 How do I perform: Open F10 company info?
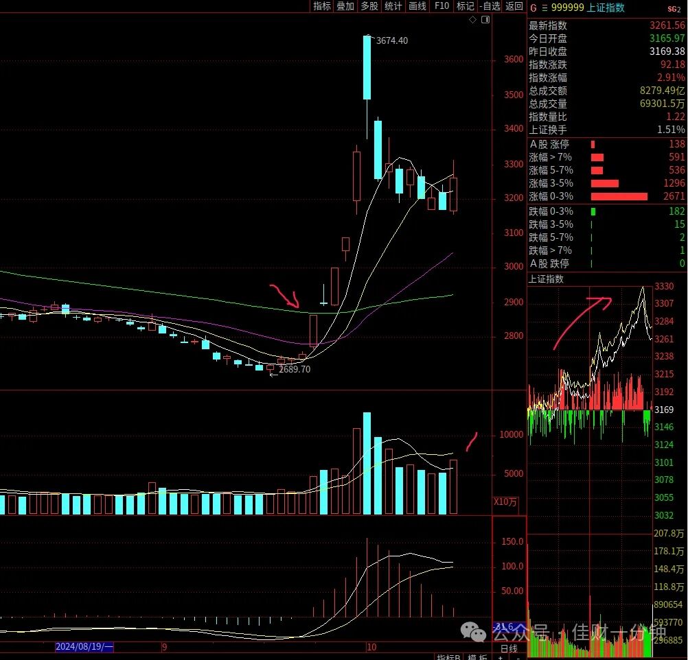pos(442,6)
